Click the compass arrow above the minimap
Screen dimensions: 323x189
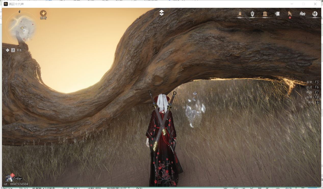19,11
